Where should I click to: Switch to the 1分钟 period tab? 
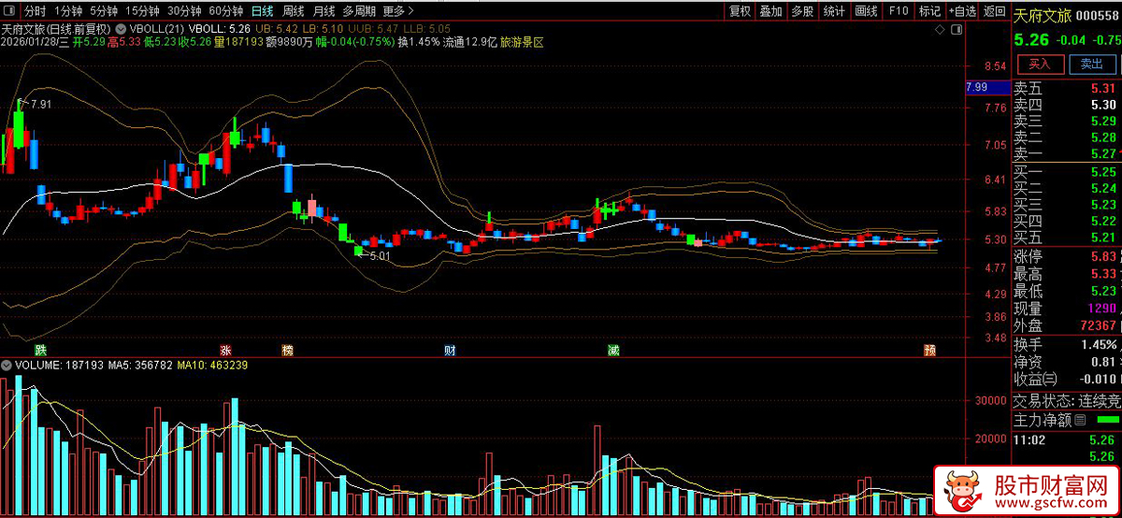(x=68, y=11)
